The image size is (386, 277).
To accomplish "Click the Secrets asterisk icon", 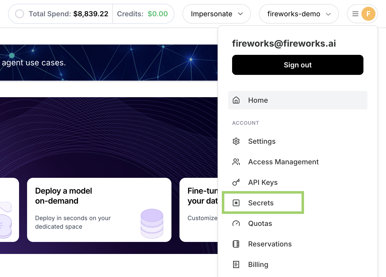I will click(236, 203).
